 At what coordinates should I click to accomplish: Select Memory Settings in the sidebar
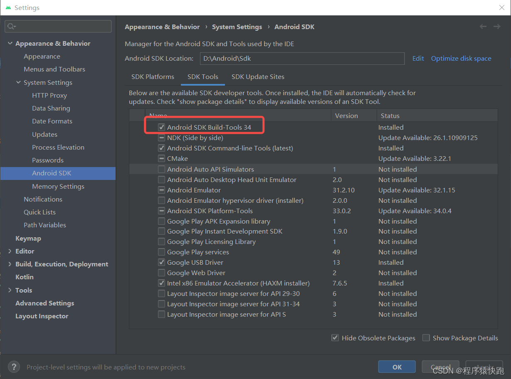click(58, 186)
